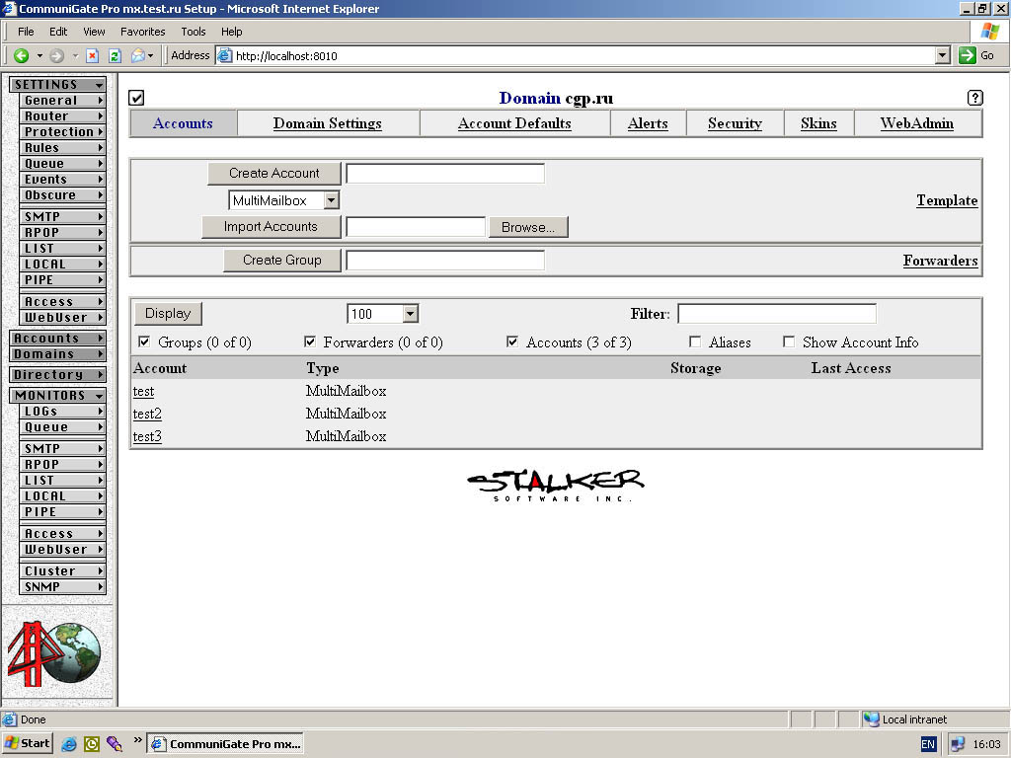This screenshot has height=758, width=1011.
Task: Click the Last Access column header
Action: 851,368
